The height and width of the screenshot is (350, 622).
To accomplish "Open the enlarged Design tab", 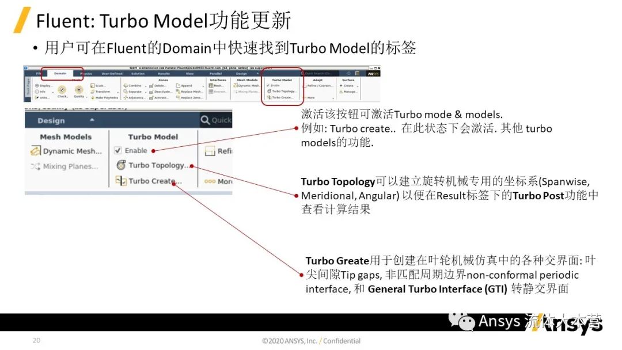I will click(x=51, y=120).
